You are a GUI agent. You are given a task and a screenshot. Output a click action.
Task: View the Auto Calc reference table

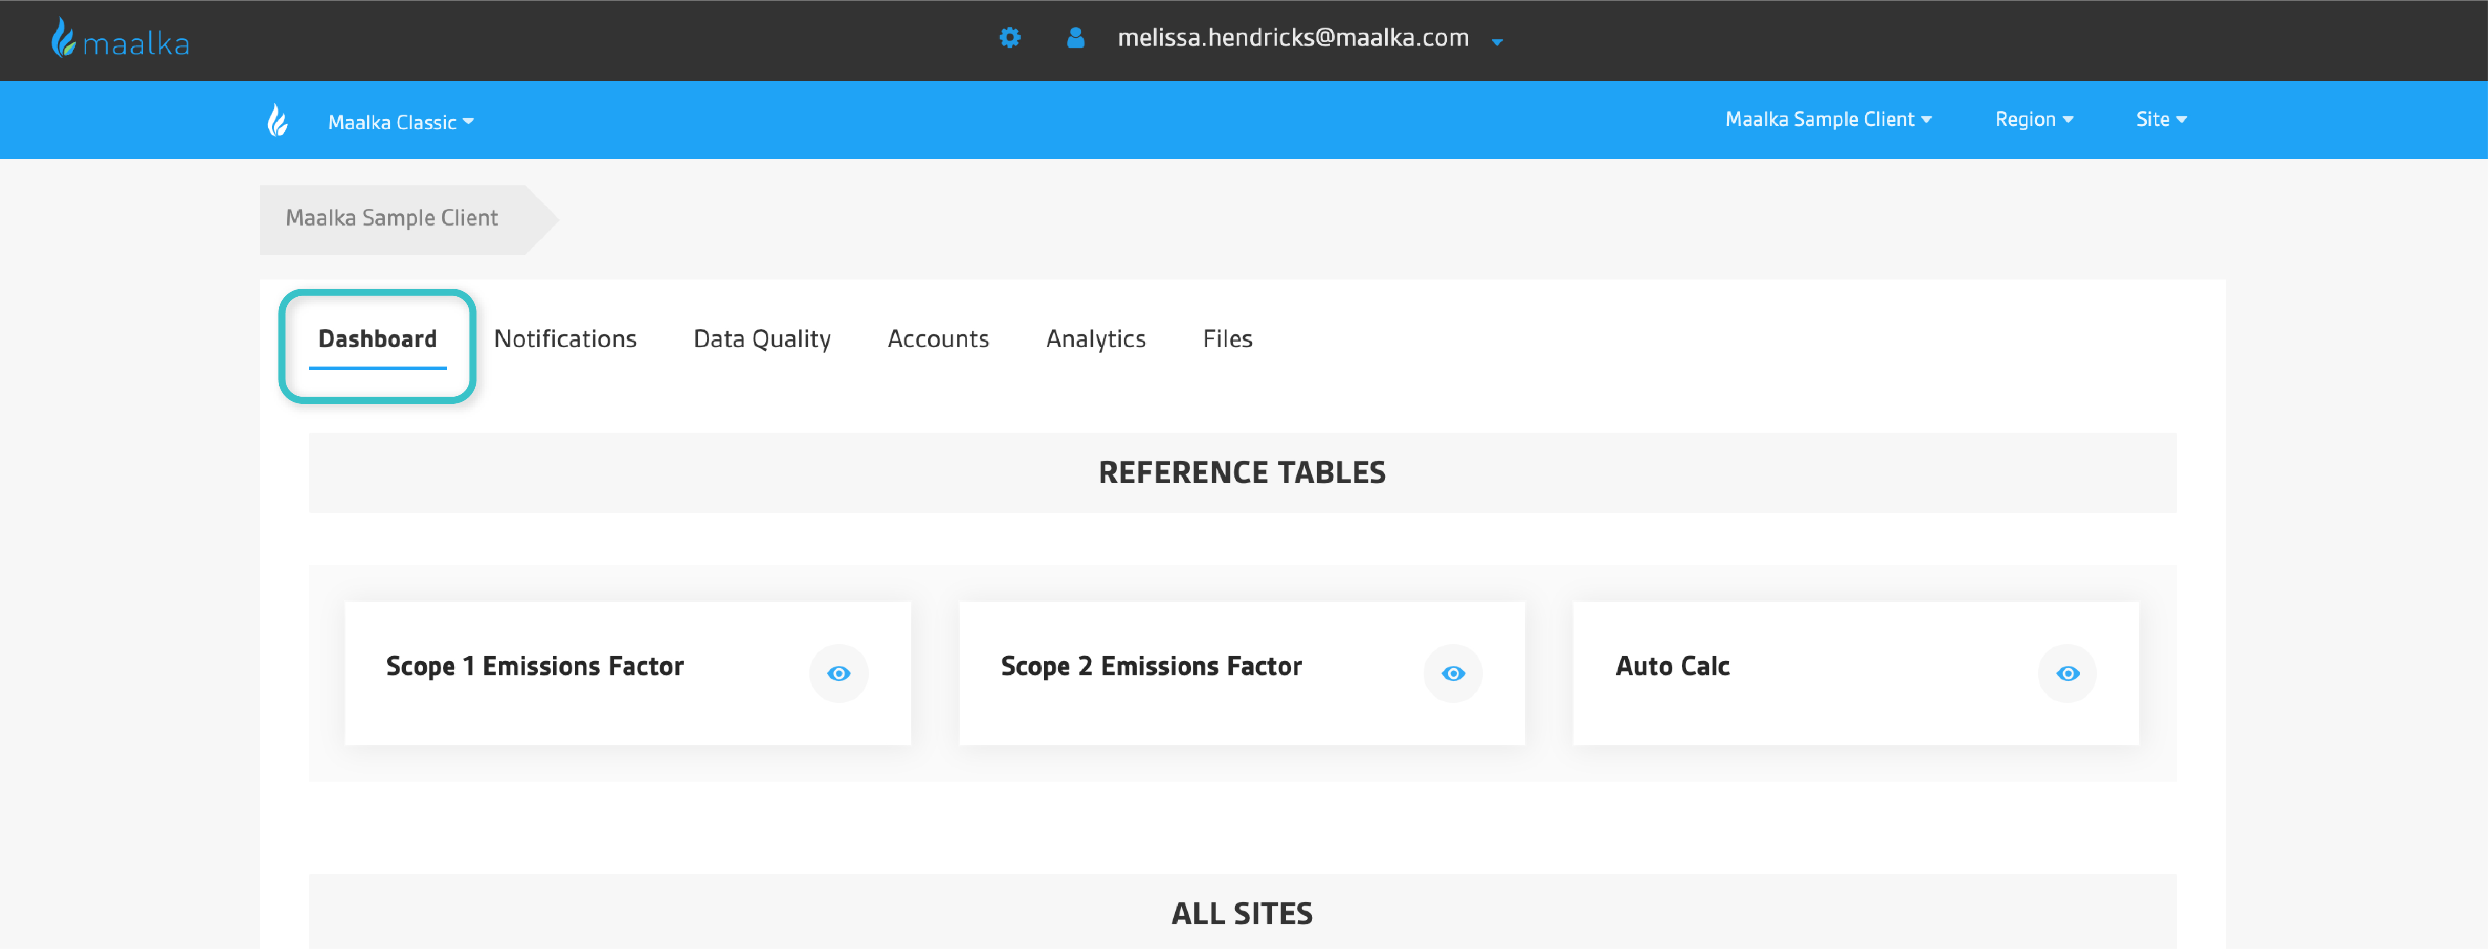click(2067, 673)
